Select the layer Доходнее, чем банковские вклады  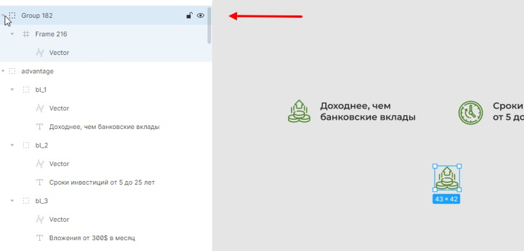pos(104,127)
